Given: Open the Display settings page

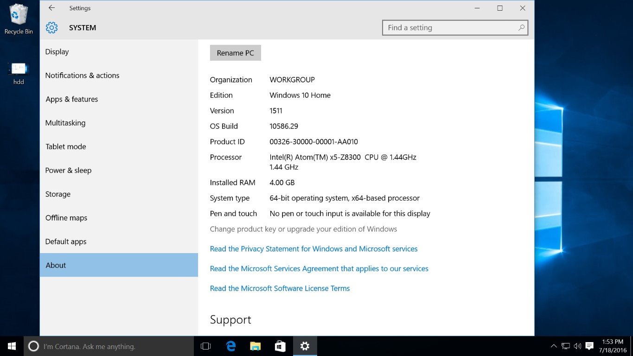Looking at the screenshot, I should tap(119, 51).
